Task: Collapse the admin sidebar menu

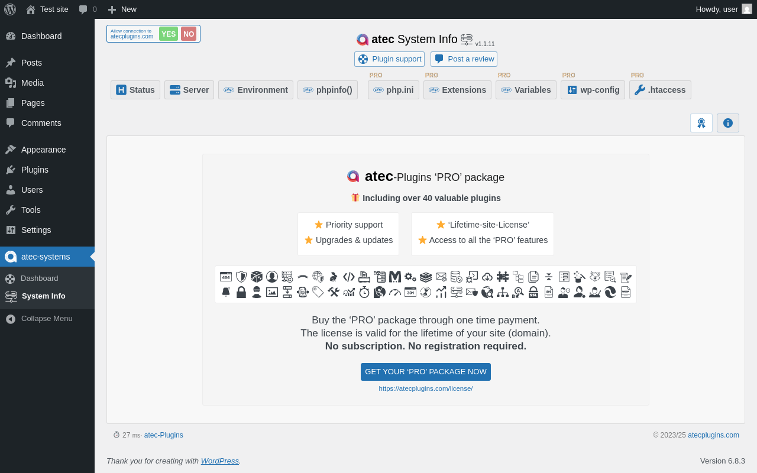Action: pyautogui.click(x=47, y=319)
